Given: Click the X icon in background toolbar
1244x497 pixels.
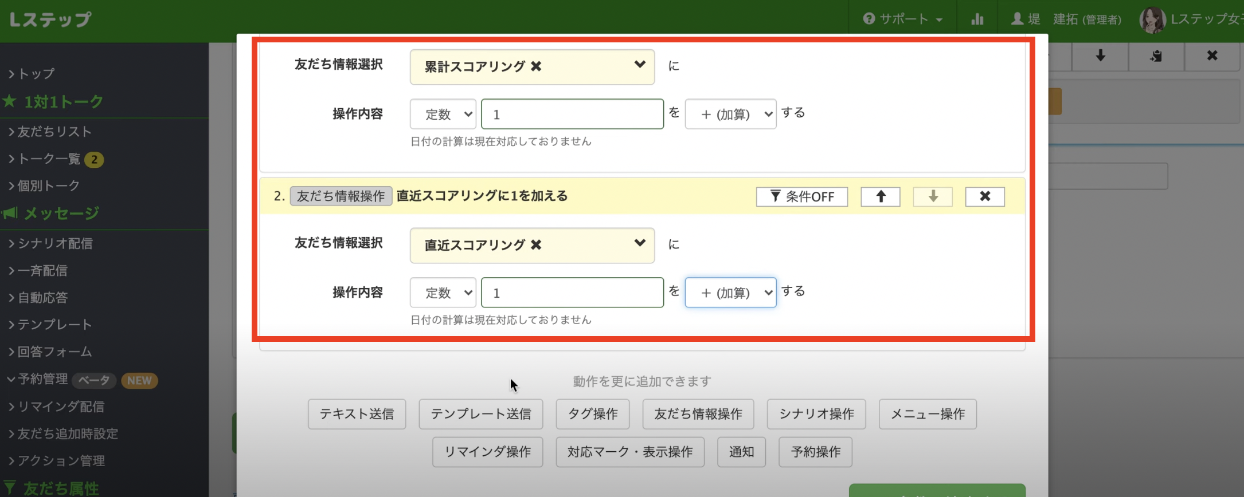Looking at the screenshot, I should (1212, 56).
